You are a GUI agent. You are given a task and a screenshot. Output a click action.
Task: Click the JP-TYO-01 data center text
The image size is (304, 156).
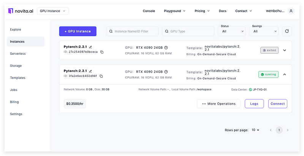(x=260, y=89)
